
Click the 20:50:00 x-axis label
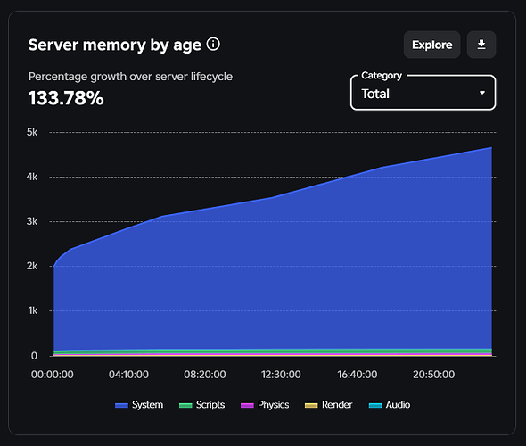tap(434, 375)
